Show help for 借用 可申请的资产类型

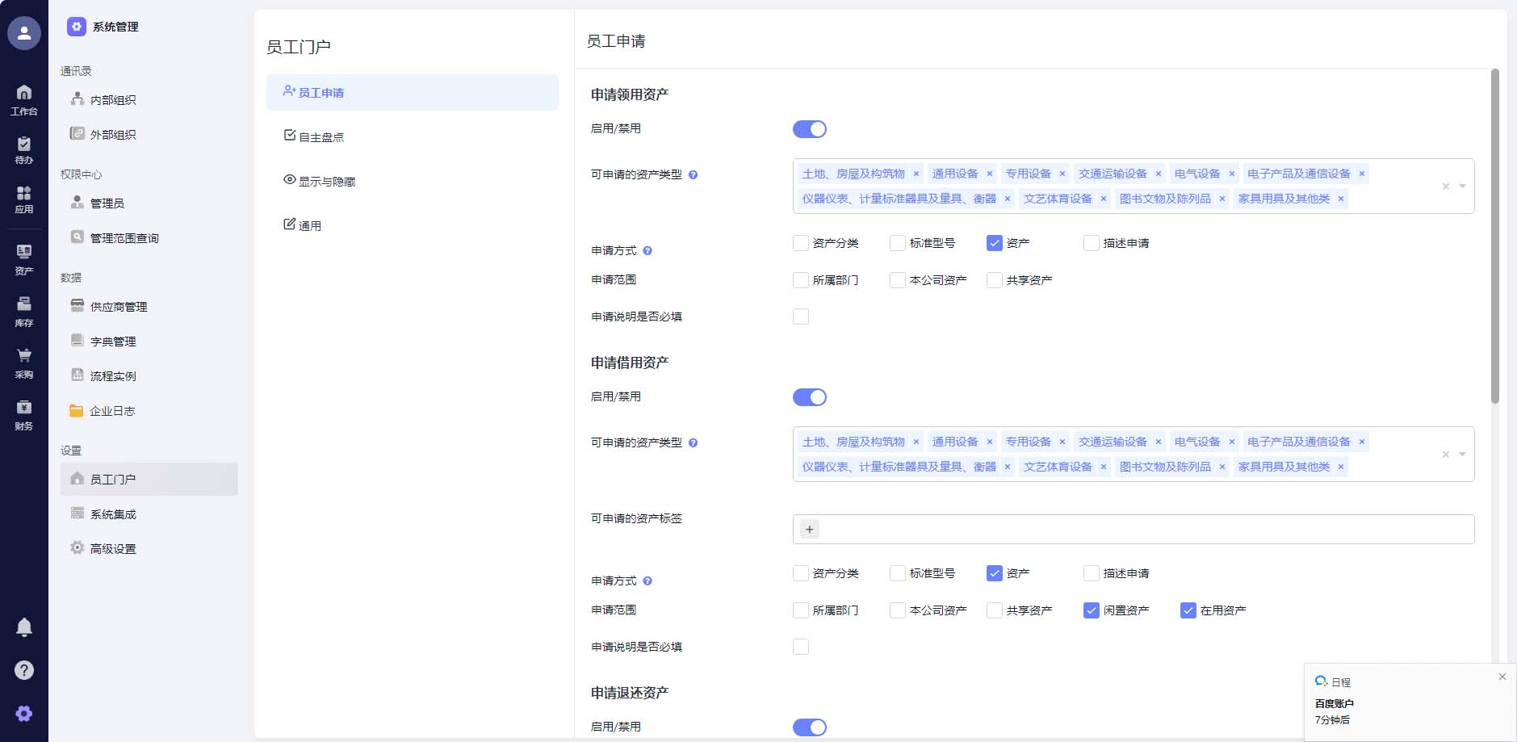(x=693, y=442)
